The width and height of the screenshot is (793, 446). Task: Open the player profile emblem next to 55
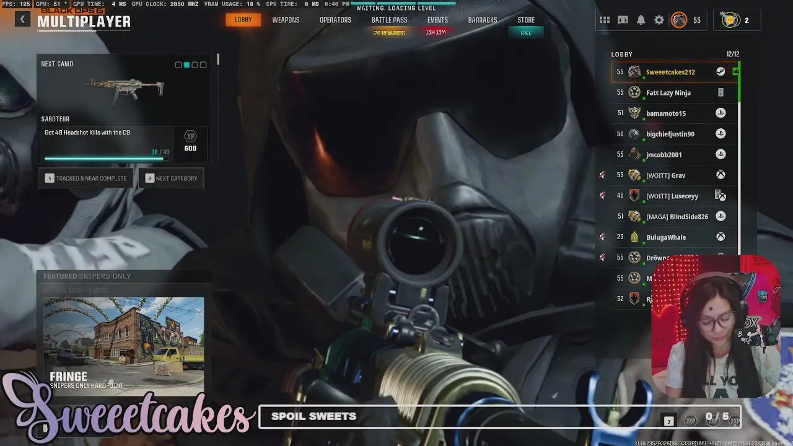tap(679, 20)
